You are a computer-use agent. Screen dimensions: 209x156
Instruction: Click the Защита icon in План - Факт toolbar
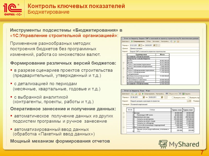[183, 94]
